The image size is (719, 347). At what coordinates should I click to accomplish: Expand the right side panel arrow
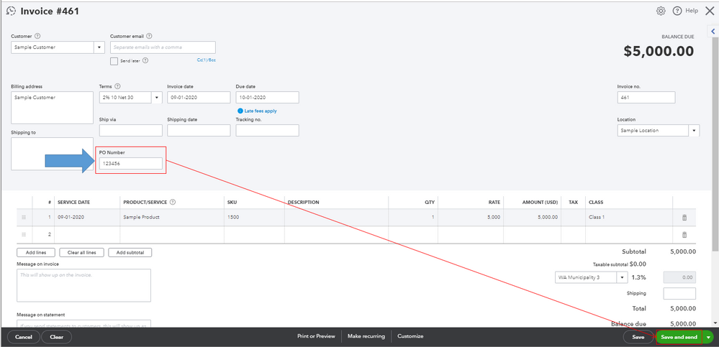pos(713,31)
